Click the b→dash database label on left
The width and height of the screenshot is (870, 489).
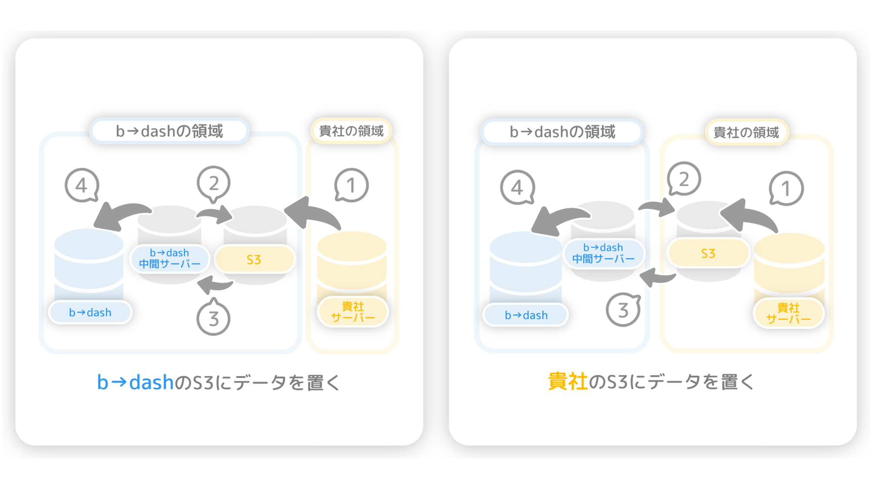pyautogui.click(x=90, y=313)
